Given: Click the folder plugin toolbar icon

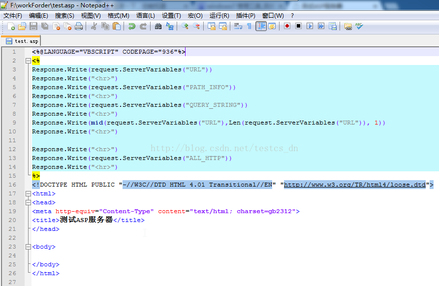Looking at the screenshot, I should coord(348,26).
